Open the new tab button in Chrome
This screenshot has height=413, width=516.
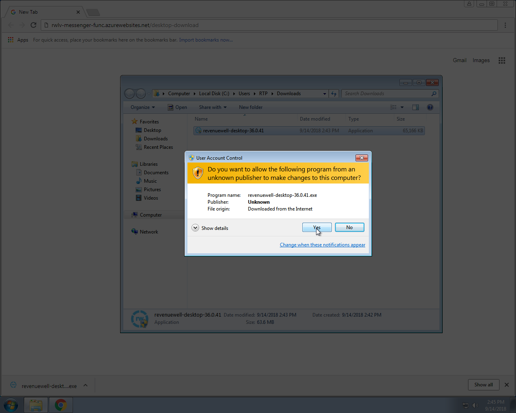coord(93,12)
